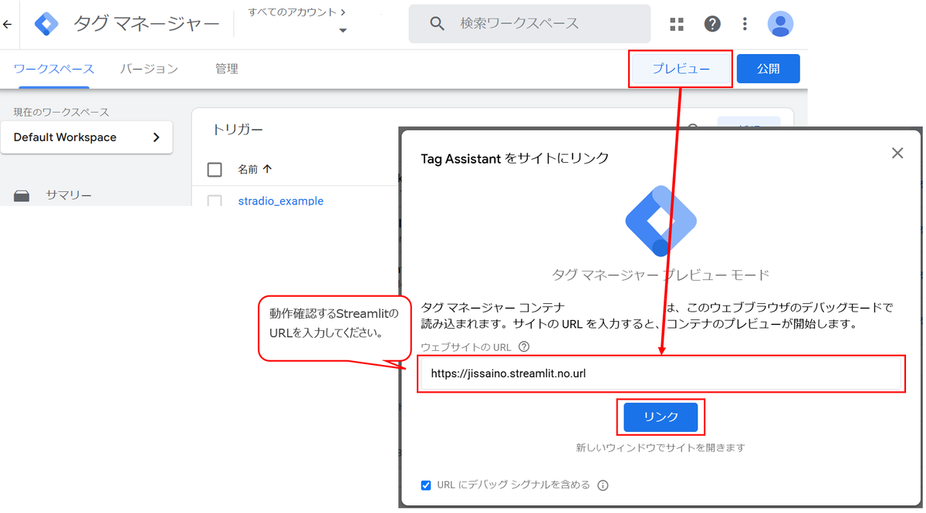Image resolution: width=926 pixels, height=513 pixels.
Task: Click the info icon beside debug signal option
Action: click(x=603, y=485)
